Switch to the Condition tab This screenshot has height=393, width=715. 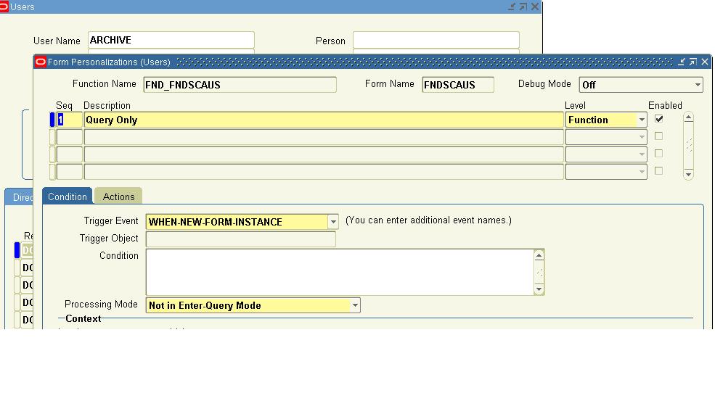[x=67, y=196]
